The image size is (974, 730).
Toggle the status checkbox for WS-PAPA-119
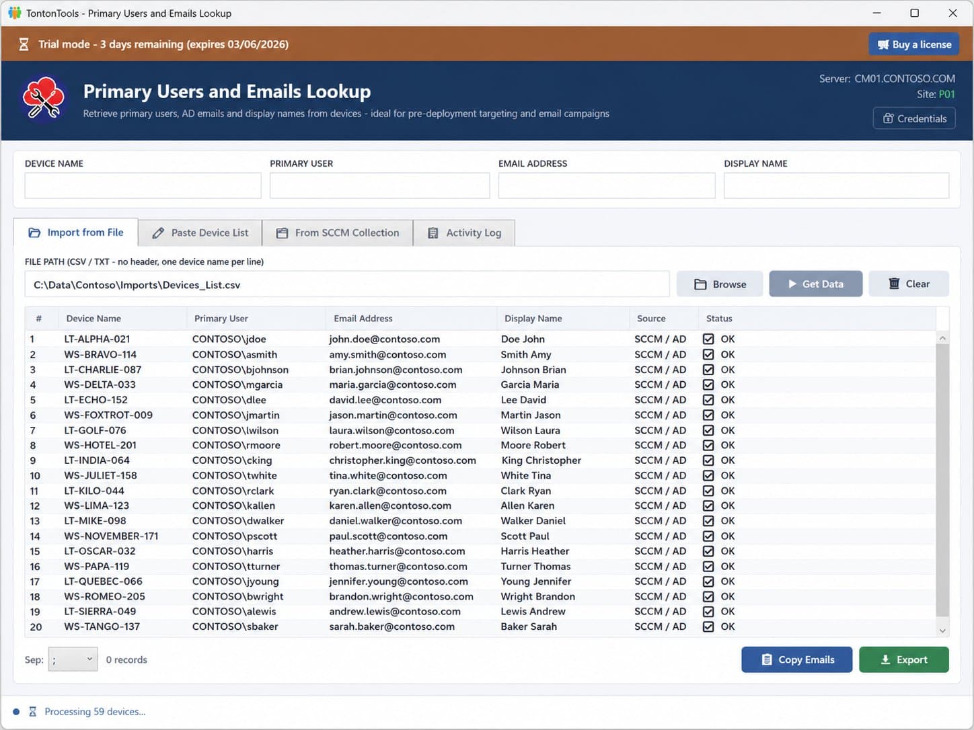point(708,566)
